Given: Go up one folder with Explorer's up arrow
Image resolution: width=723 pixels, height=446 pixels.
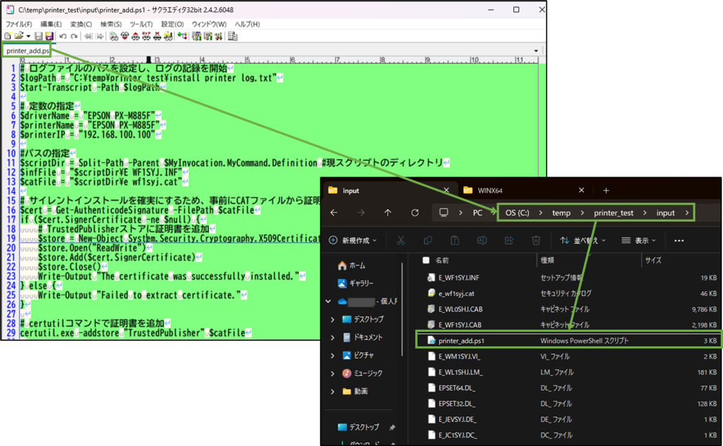Looking at the screenshot, I should point(387,212).
